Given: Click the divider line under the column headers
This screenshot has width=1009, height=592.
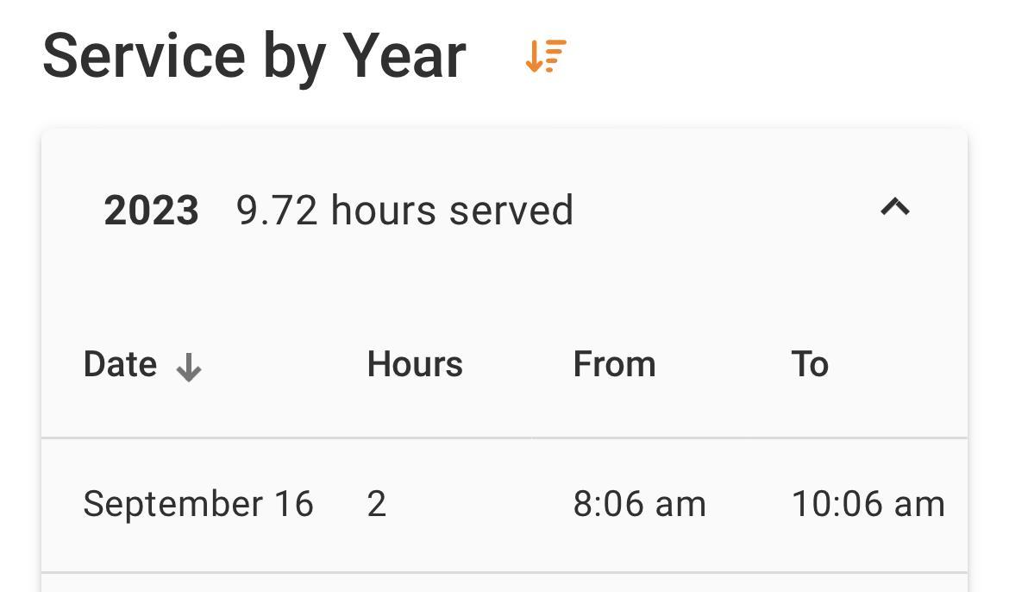Looking at the screenshot, I should pyautogui.click(x=504, y=438).
